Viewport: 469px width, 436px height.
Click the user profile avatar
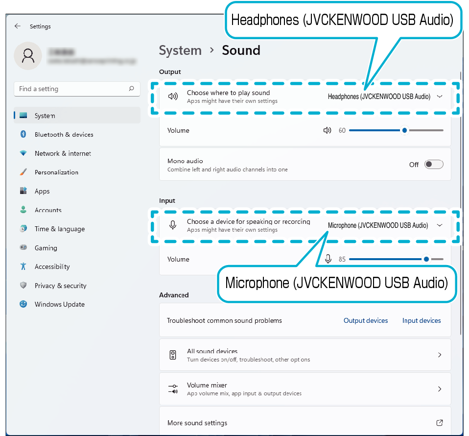[28, 55]
